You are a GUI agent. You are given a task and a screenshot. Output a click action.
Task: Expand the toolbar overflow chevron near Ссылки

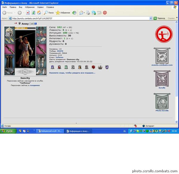coord(177,18)
